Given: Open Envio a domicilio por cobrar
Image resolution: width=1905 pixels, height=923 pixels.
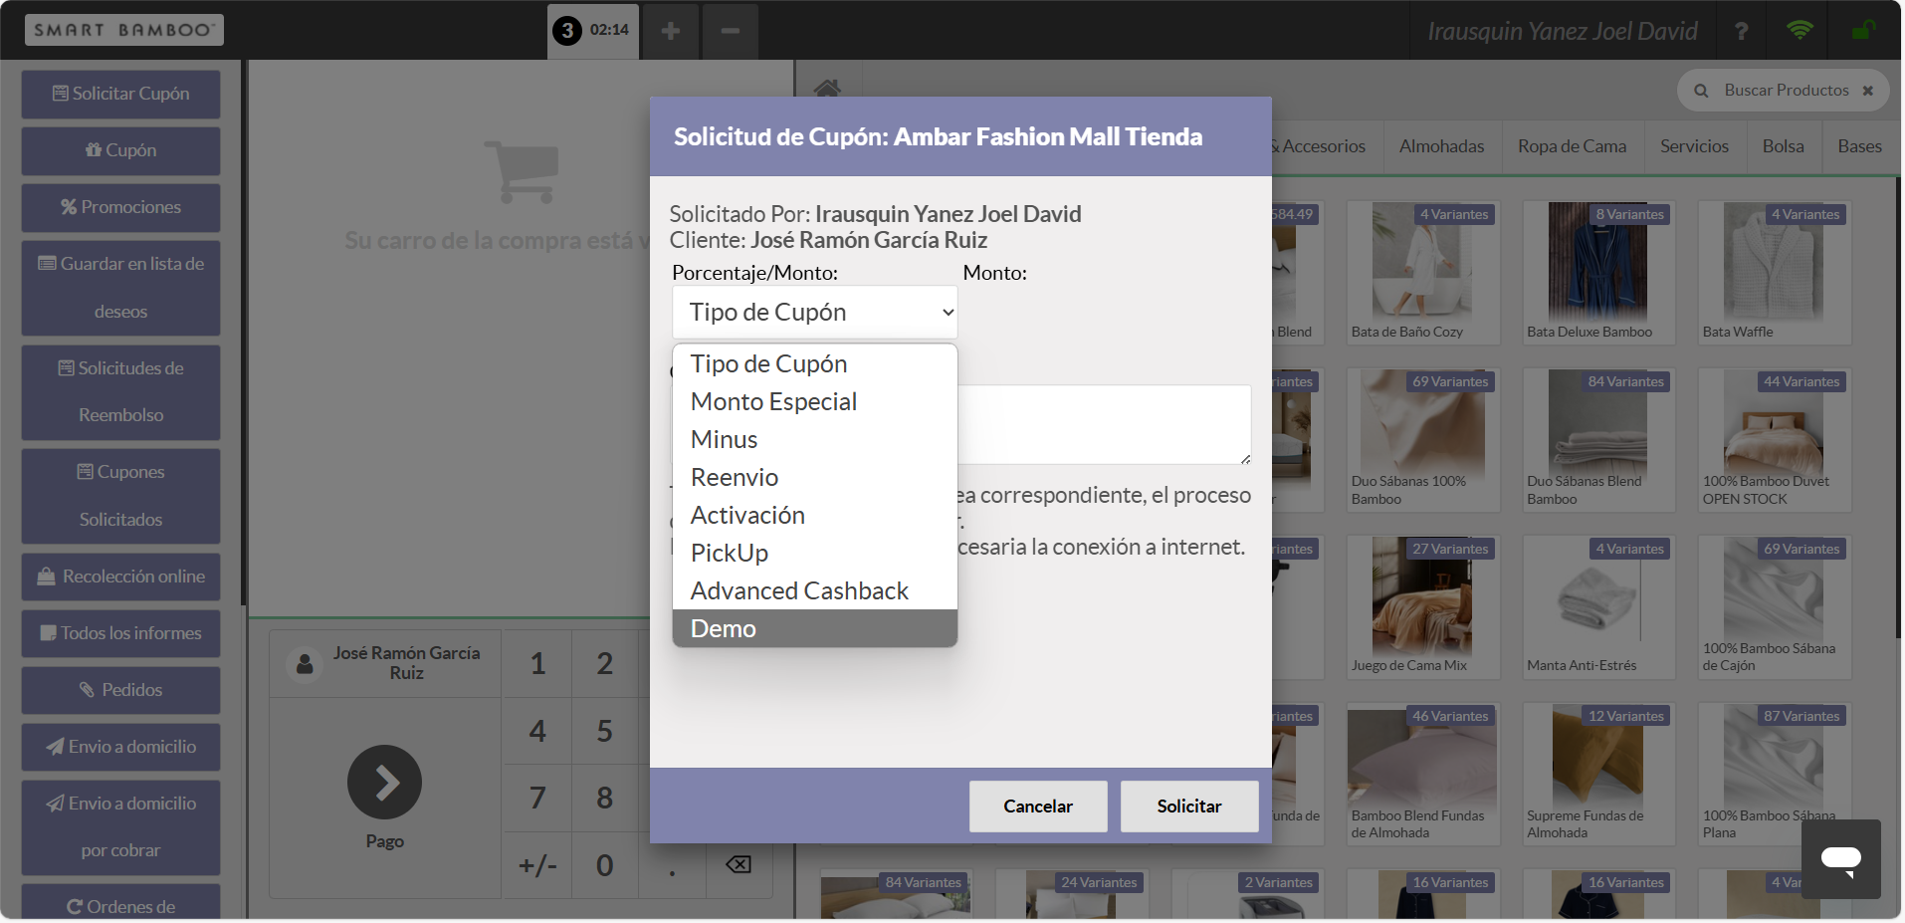Looking at the screenshot, I should click(x=120, y=827).
